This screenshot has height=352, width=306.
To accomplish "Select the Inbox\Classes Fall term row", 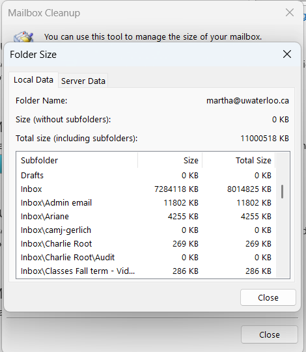I will [x=146, y=271].
